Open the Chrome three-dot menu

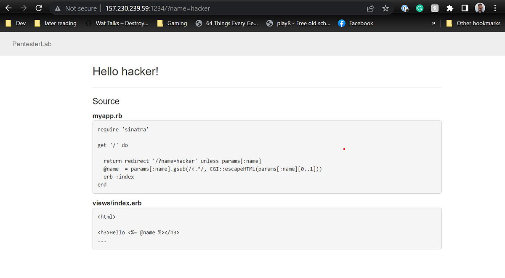(x=494, y=8)
